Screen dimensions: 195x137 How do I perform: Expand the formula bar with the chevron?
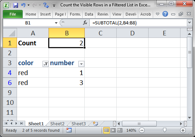click(189, 23)
